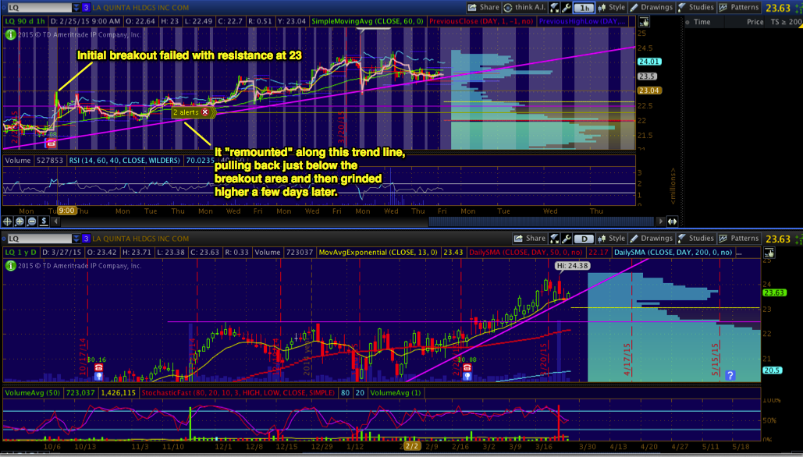Click the MovAvgExponential study label
Screen dimensions: 803x457
(x=378, y=253)
